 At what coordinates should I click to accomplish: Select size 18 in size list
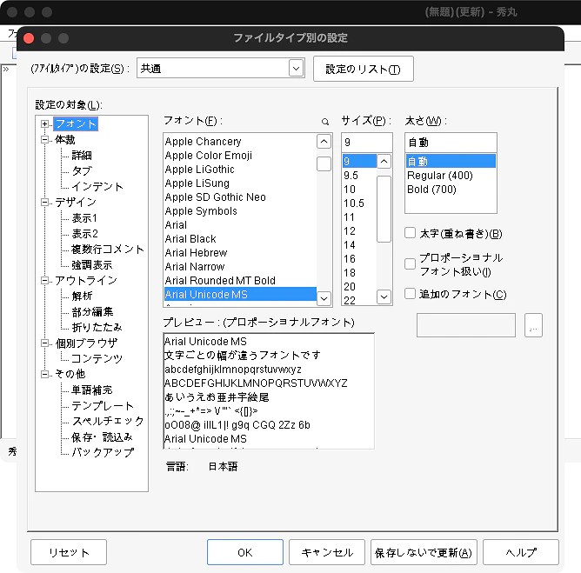359,273
